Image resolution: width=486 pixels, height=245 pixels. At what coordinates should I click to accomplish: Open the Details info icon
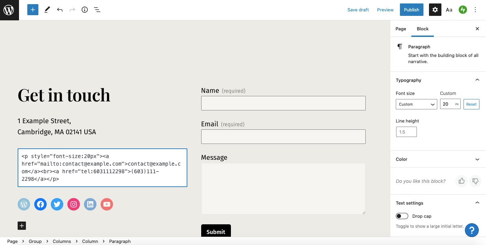click(85, 10)
